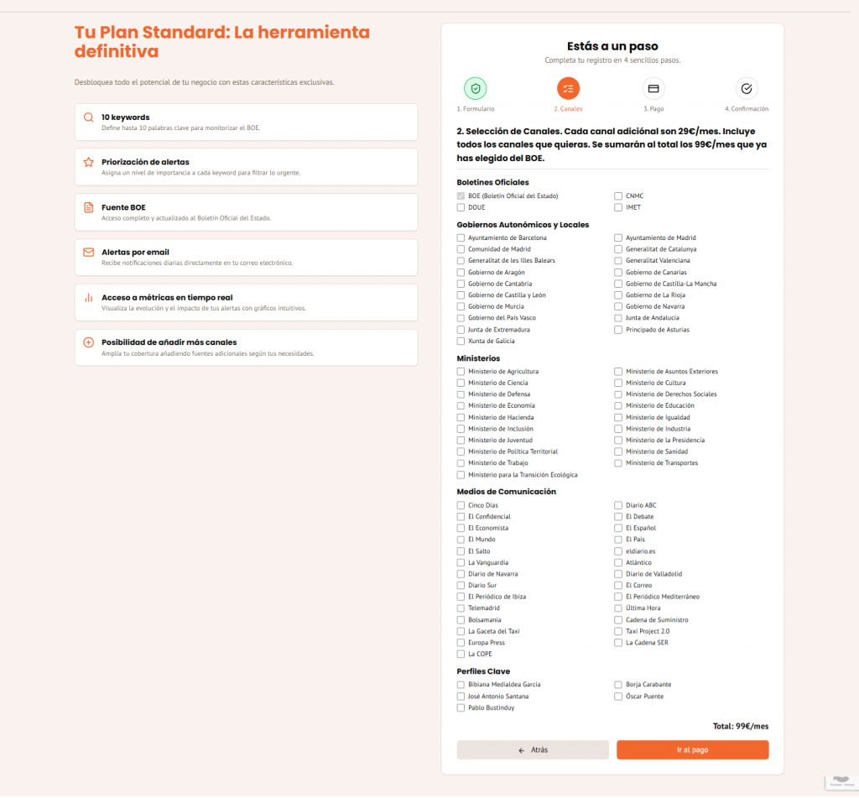Click the Canales step checklist icon

coord(568,88)
